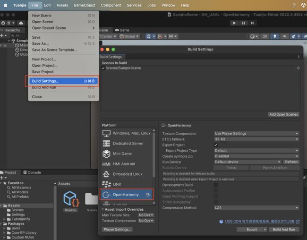Collapse Asset Import Overrides section
Viewport: 307px width, 240px height.
pos(102,209)
